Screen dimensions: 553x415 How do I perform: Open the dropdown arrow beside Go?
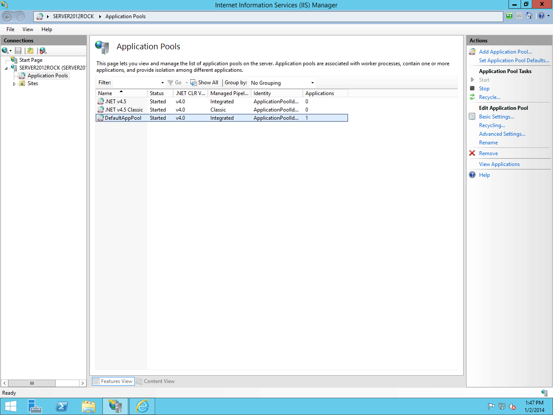coord(187,83)
